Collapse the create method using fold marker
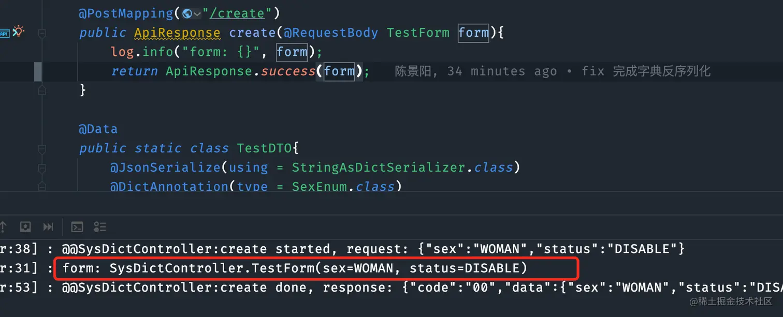783x317 pixels. 42,33
